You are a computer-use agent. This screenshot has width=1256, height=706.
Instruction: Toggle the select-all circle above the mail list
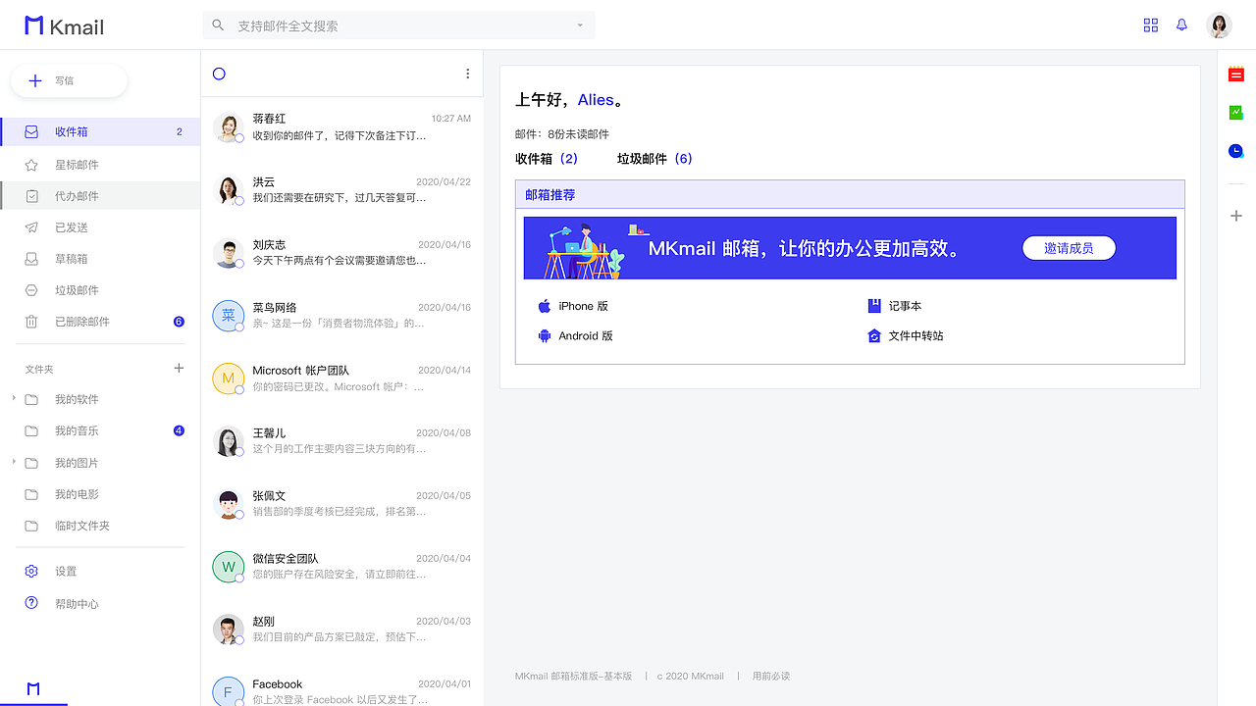(219, 73)
